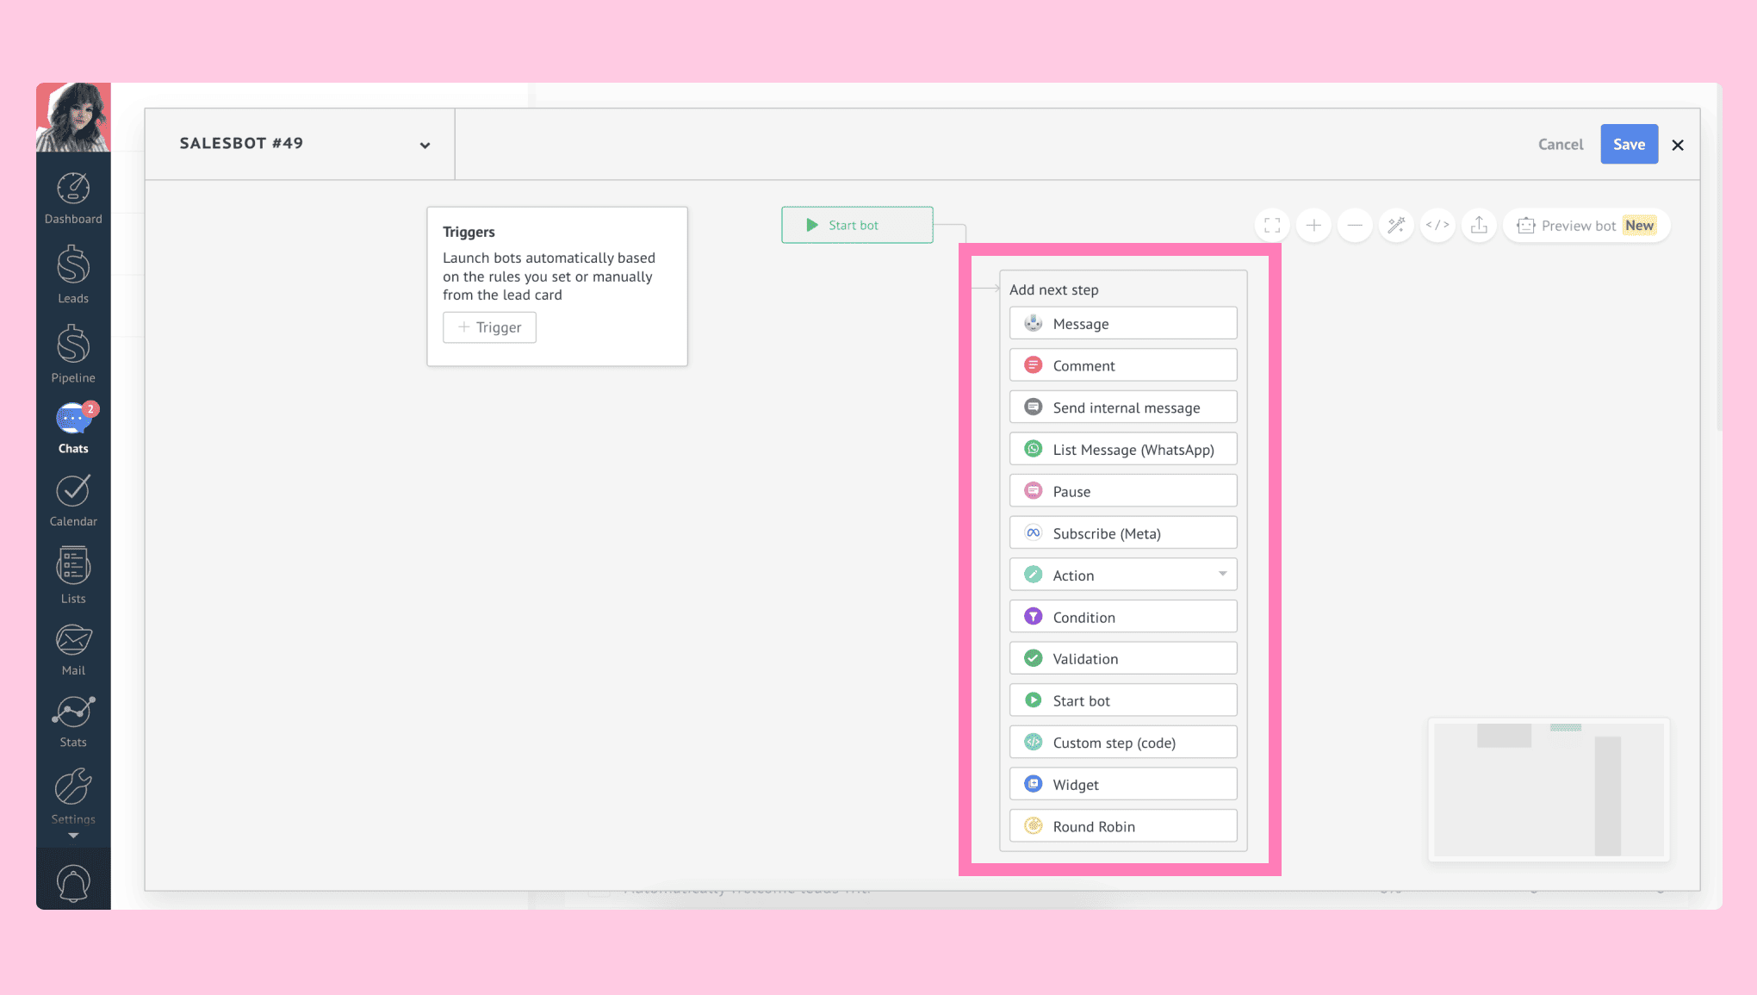Zoom out the canvas
This screenshot has height=995, width=1757.
click(1355, 226)
